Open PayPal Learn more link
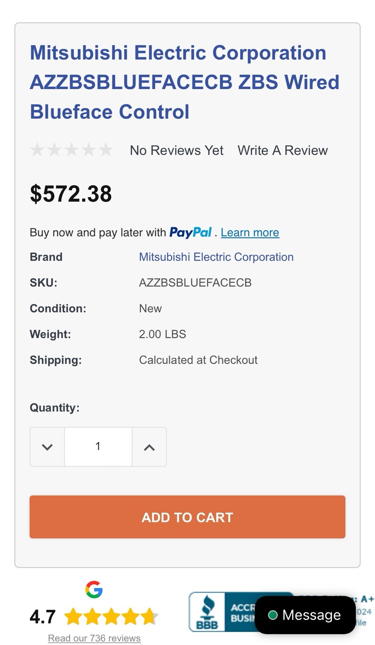This screenshot has height=645, width=375. click(250, 233)
